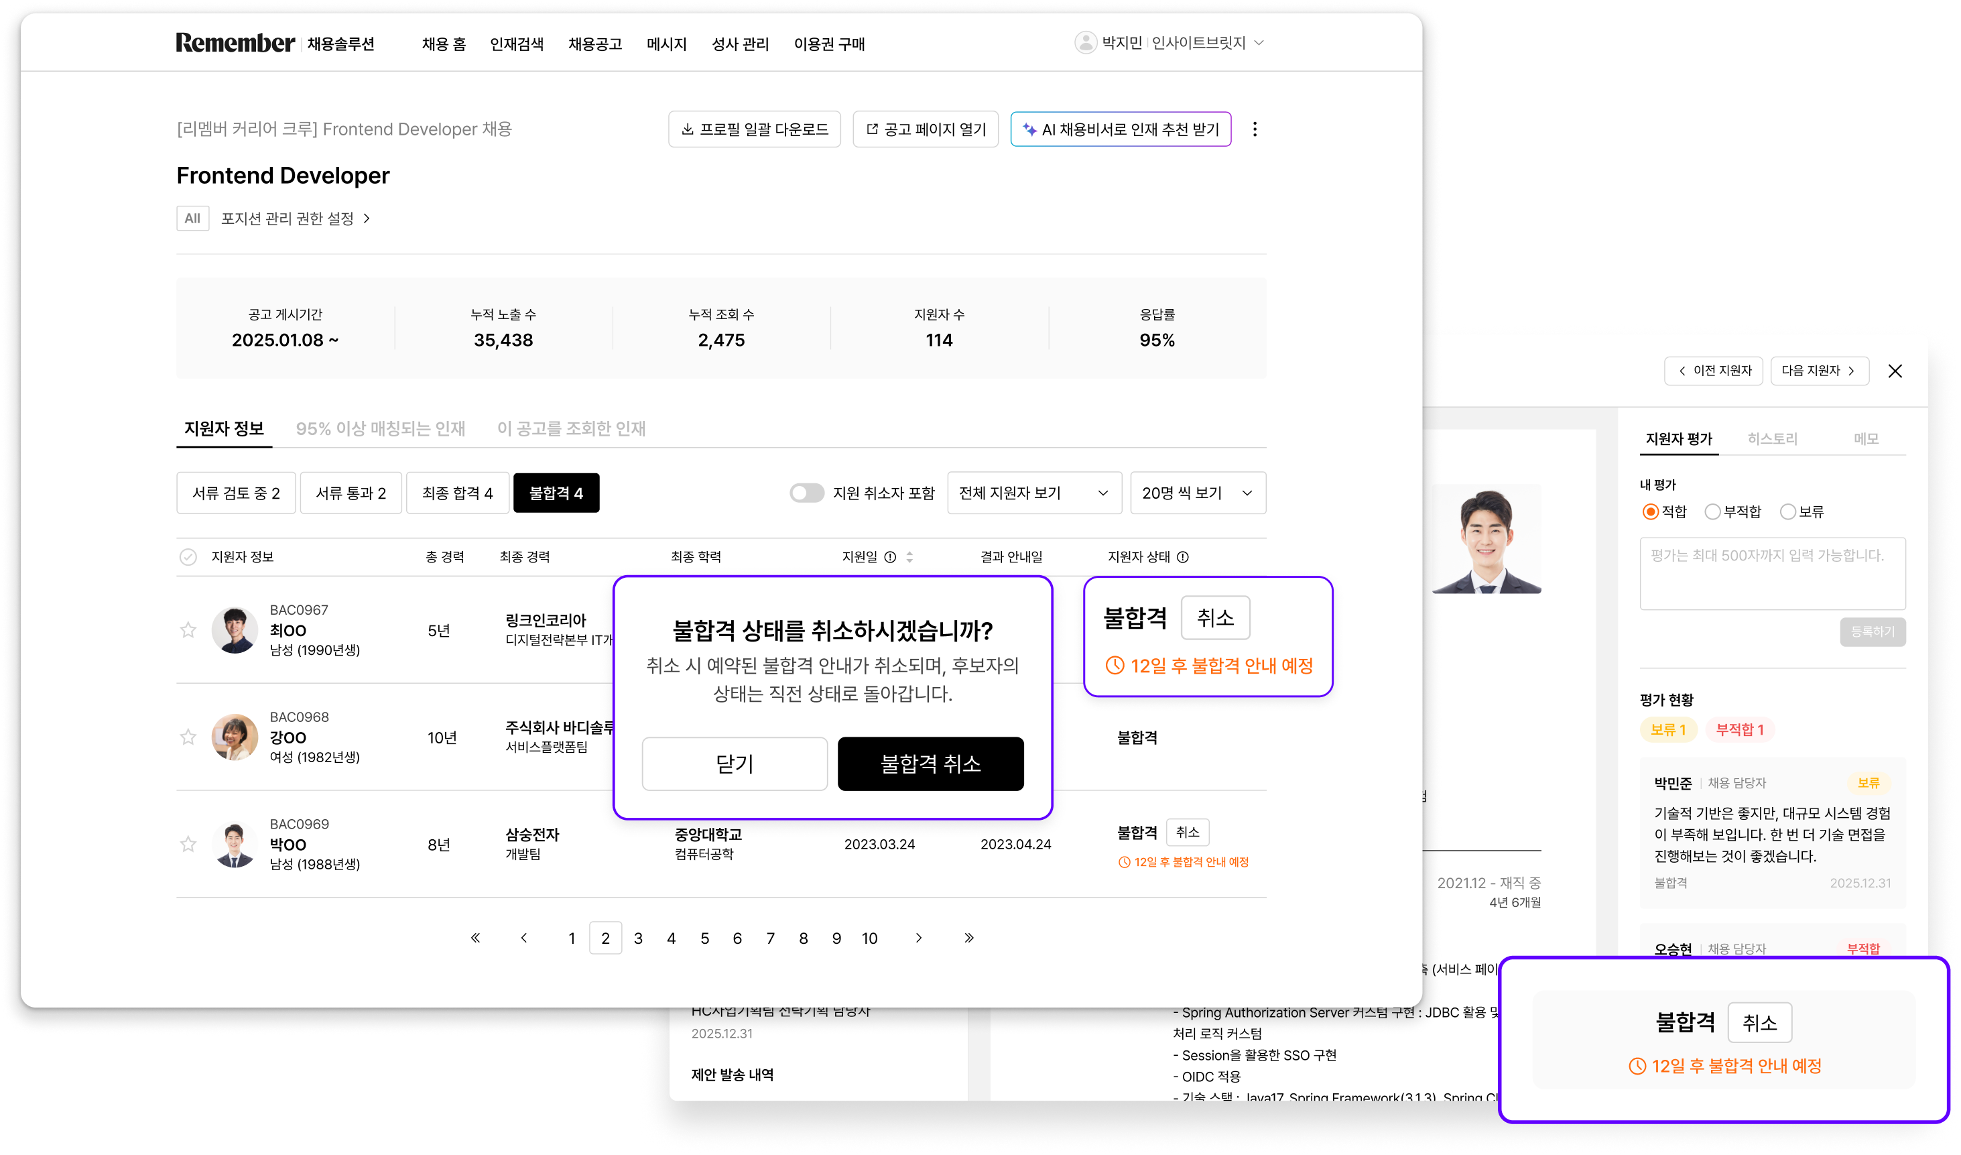Open the 20명 씩 보기 dropdown

click(x=1197, y=493)
